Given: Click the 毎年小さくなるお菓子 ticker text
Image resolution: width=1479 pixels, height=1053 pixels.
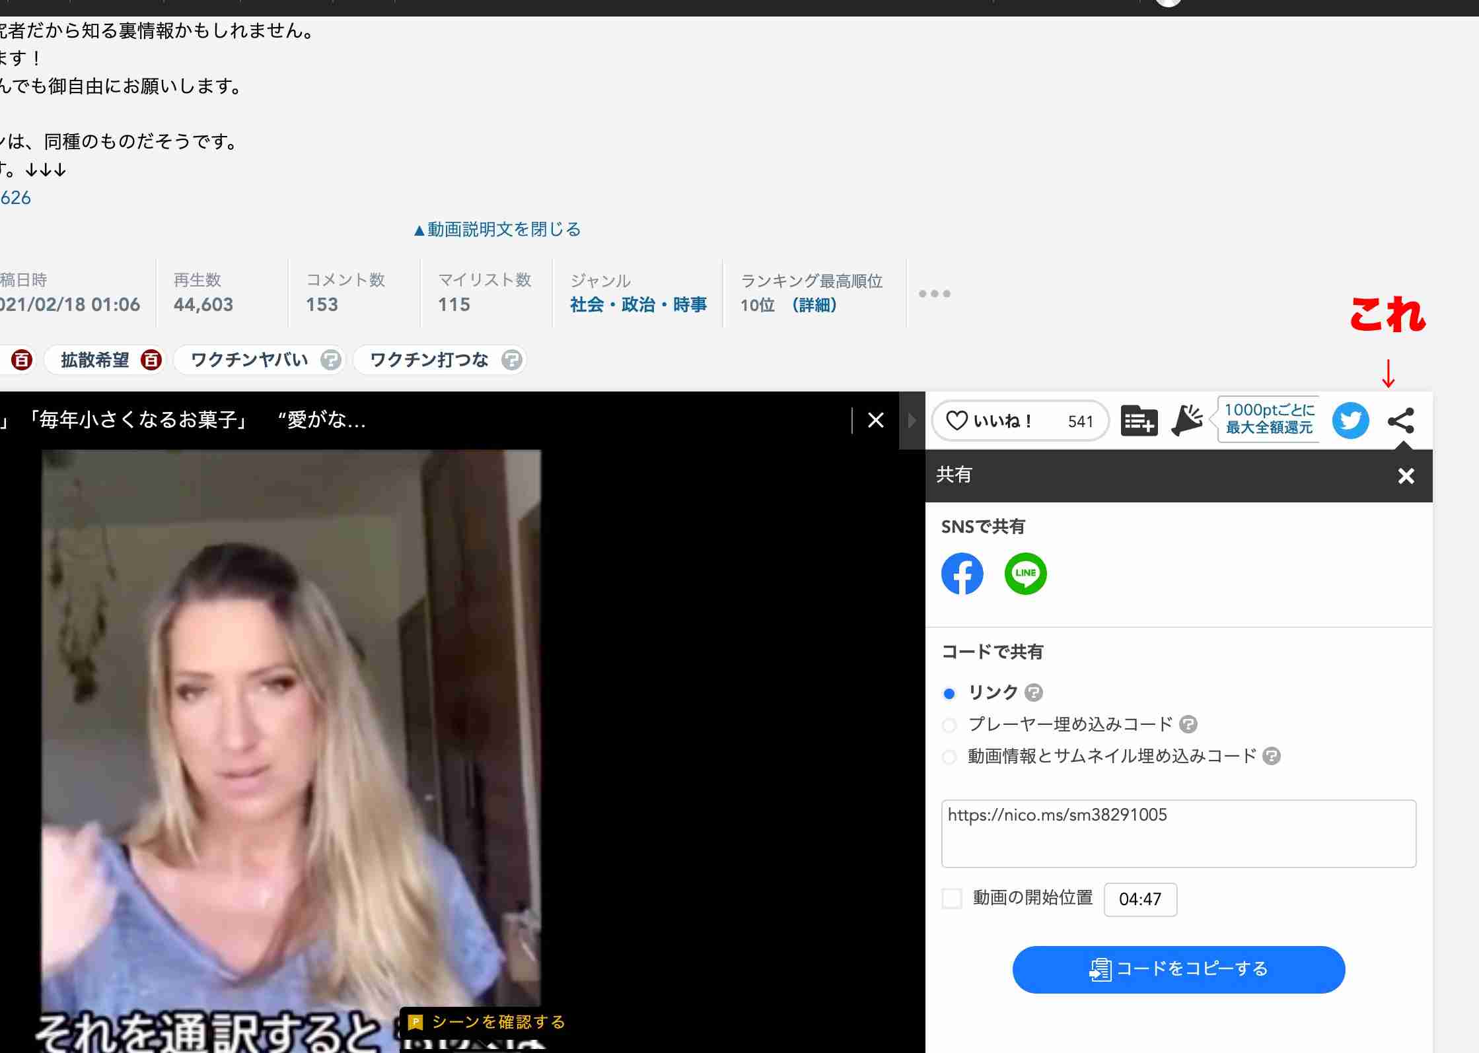Looking at the screenshot, I should tap(139, 420).
